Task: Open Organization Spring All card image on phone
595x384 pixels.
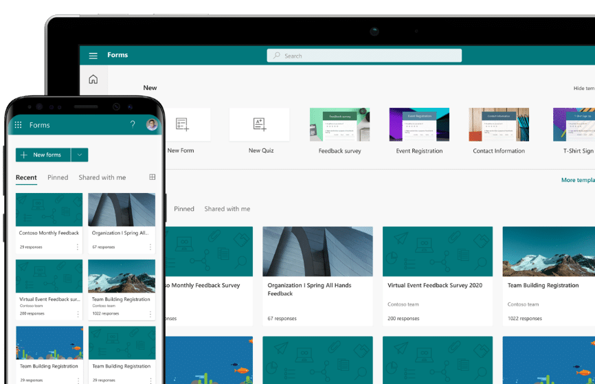Action: coord(122,210)
